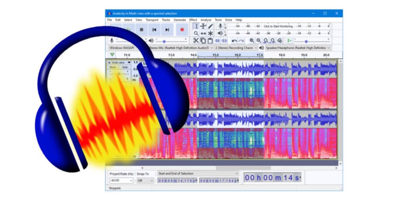Select the Multi-Tool asterisk
402x202 pixels.
click(x=210, y=33)
